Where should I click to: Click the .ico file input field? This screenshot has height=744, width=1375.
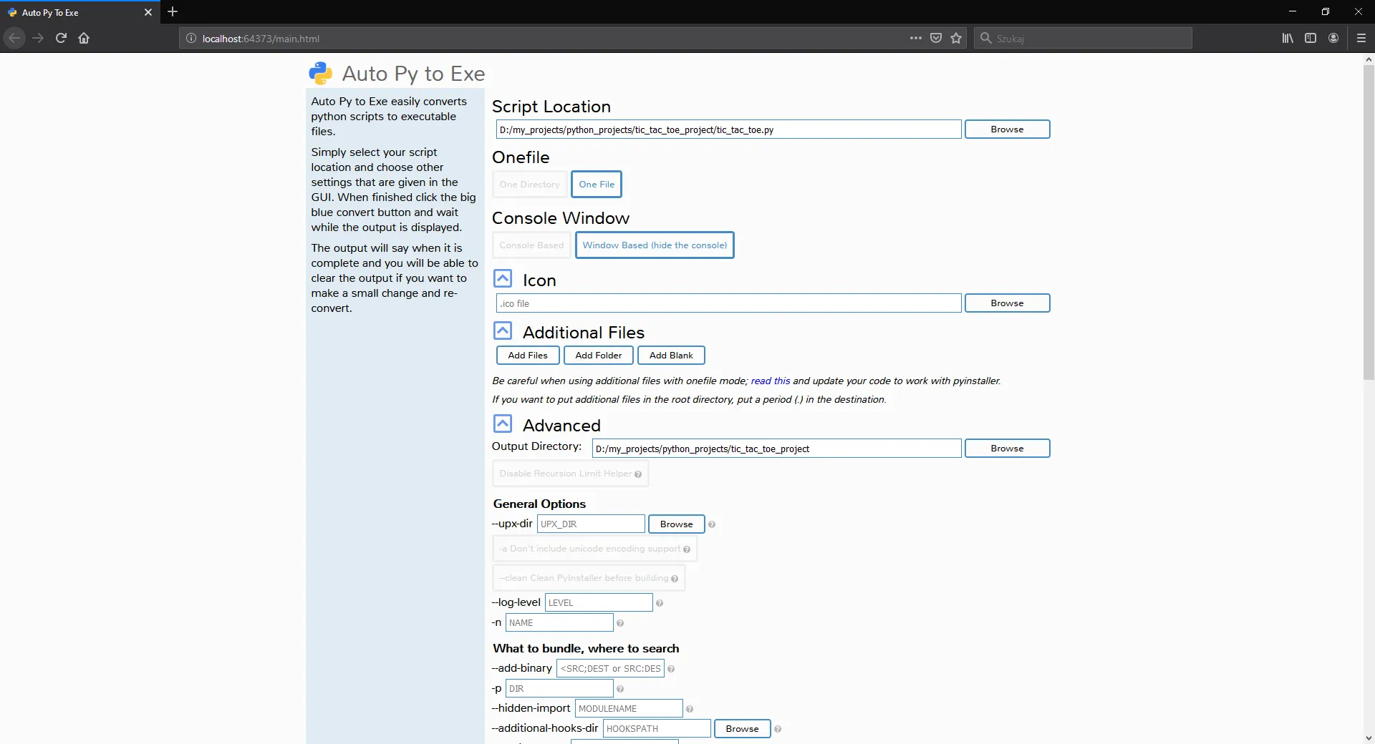728,303
